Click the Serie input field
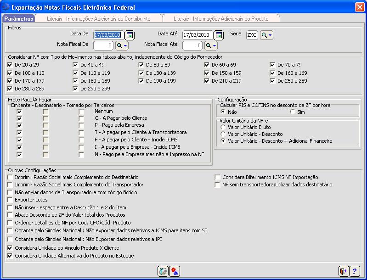Viewport: 367px width, 280px height. [x=252, y=35]
